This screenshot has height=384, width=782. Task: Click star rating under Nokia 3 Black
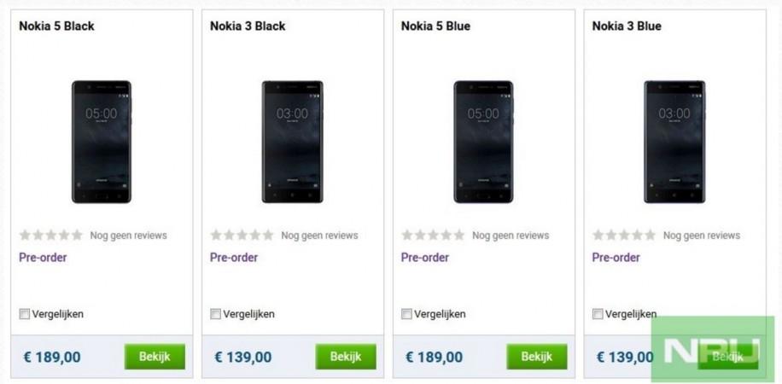(242, 235)
